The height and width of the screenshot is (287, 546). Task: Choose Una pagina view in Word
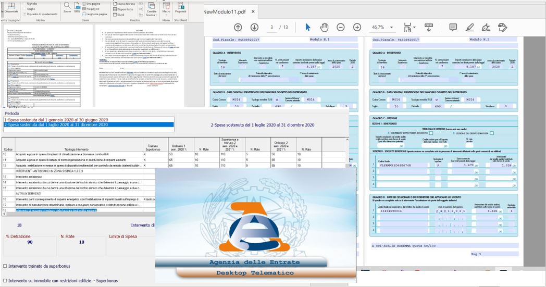pyautogui.click(x=91, y=4)
